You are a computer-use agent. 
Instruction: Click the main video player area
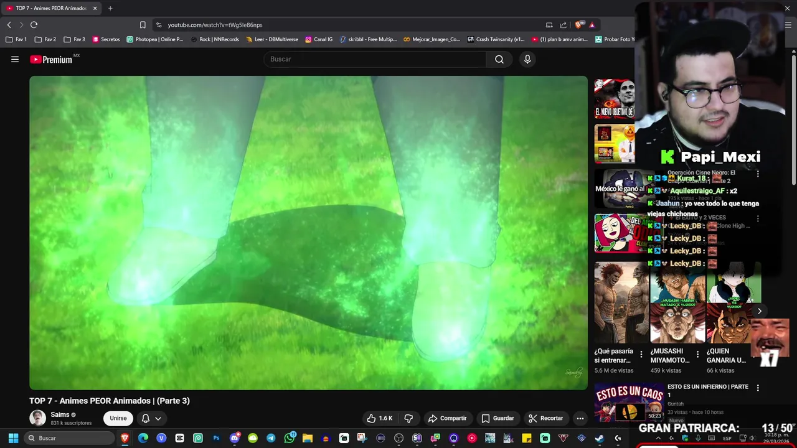308,233
